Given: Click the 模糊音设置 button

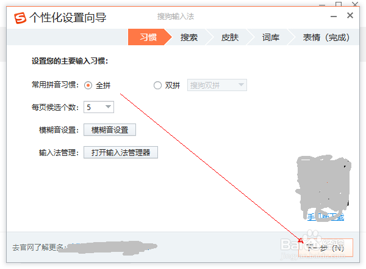Looking at the screenshot, I should (110, 130).
